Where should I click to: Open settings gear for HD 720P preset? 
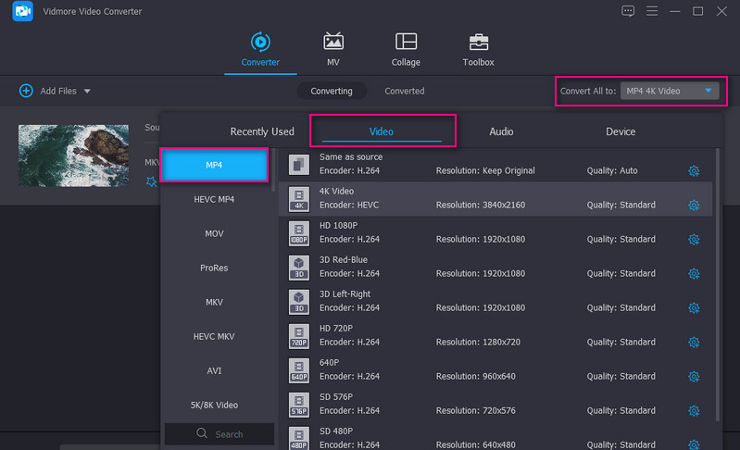coord(693,343)
